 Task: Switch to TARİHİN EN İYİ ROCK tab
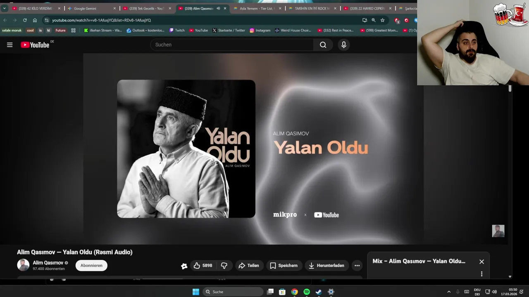coord(312,8)
